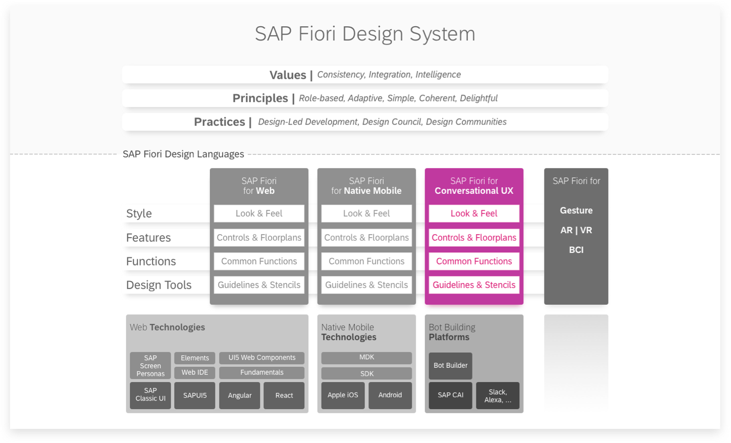
Task: Select the SAPUI5 technology box
Action: pyautogui.click(x=195, y=396)
